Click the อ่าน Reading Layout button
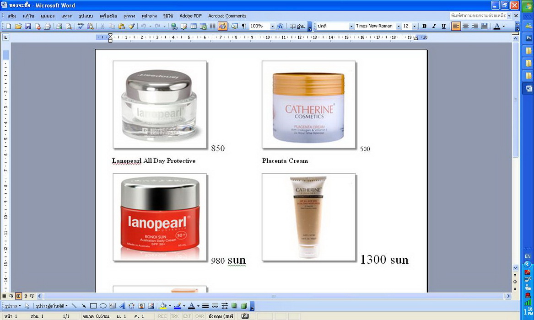 (297, 26)
